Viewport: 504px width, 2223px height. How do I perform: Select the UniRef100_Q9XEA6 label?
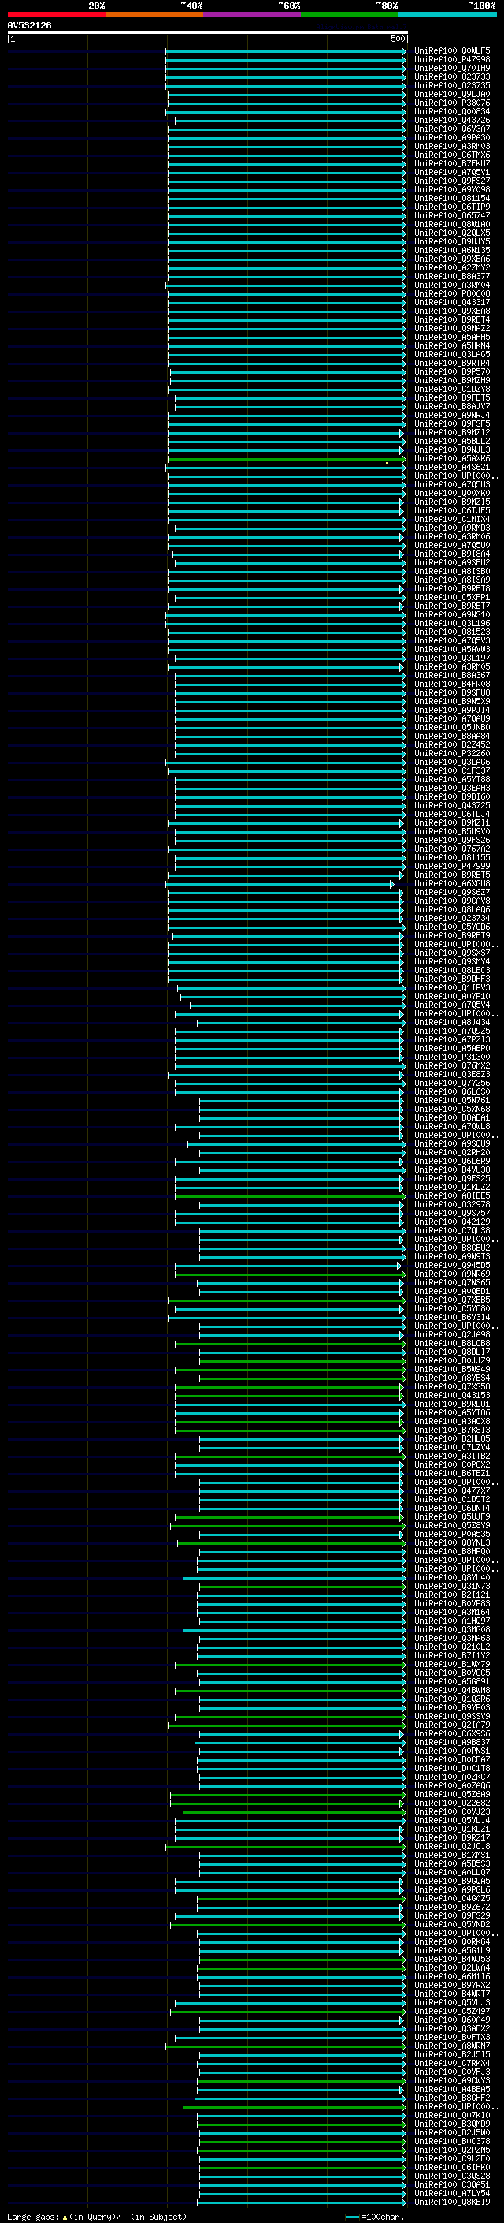click(x=452, y=259)
